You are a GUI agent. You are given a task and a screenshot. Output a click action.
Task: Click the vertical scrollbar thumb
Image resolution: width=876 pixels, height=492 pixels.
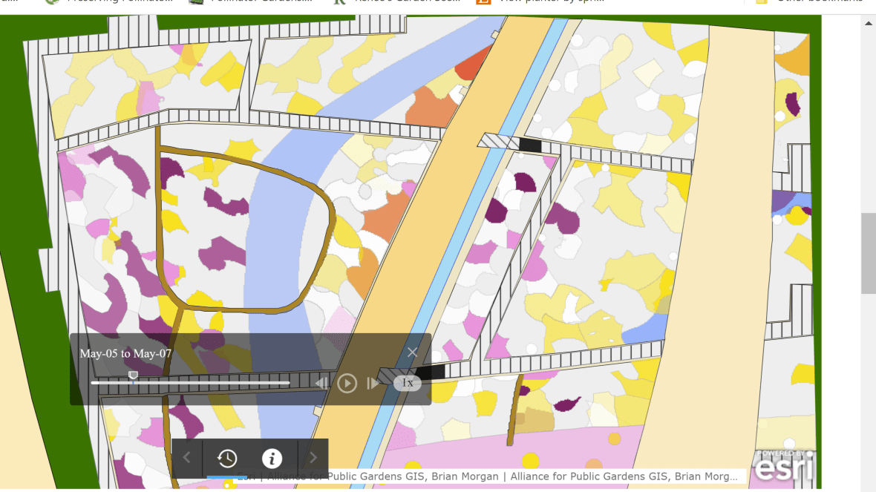(868, 252)
